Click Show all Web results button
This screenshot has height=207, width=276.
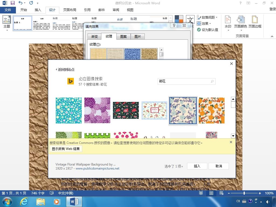[66, 149]
